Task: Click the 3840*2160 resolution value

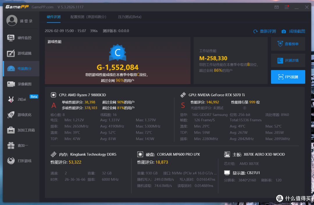Action: tap(247, 180)
